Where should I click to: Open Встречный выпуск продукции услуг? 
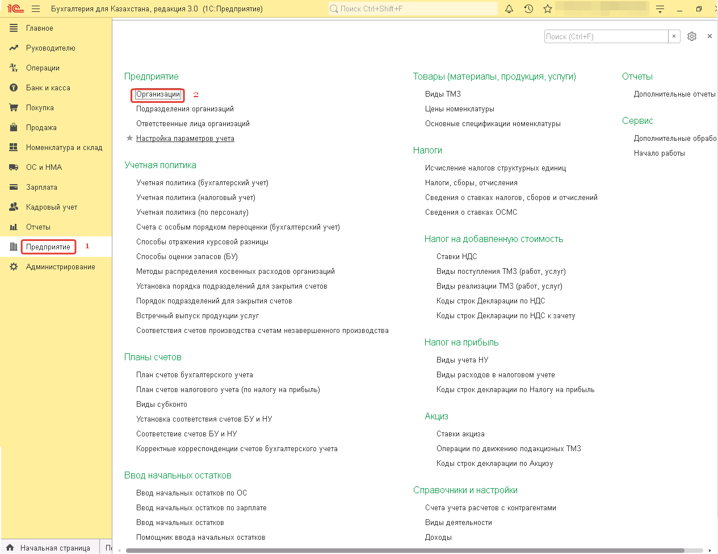pyautogui.click(x=198, y=316)
